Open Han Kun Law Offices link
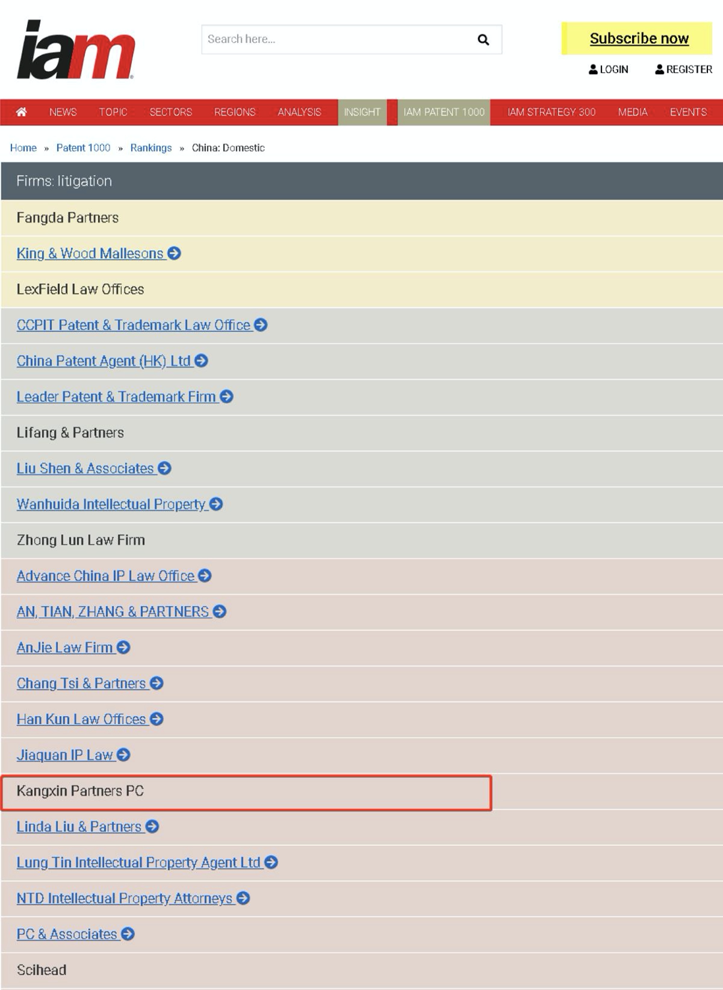 coord(81,719)
